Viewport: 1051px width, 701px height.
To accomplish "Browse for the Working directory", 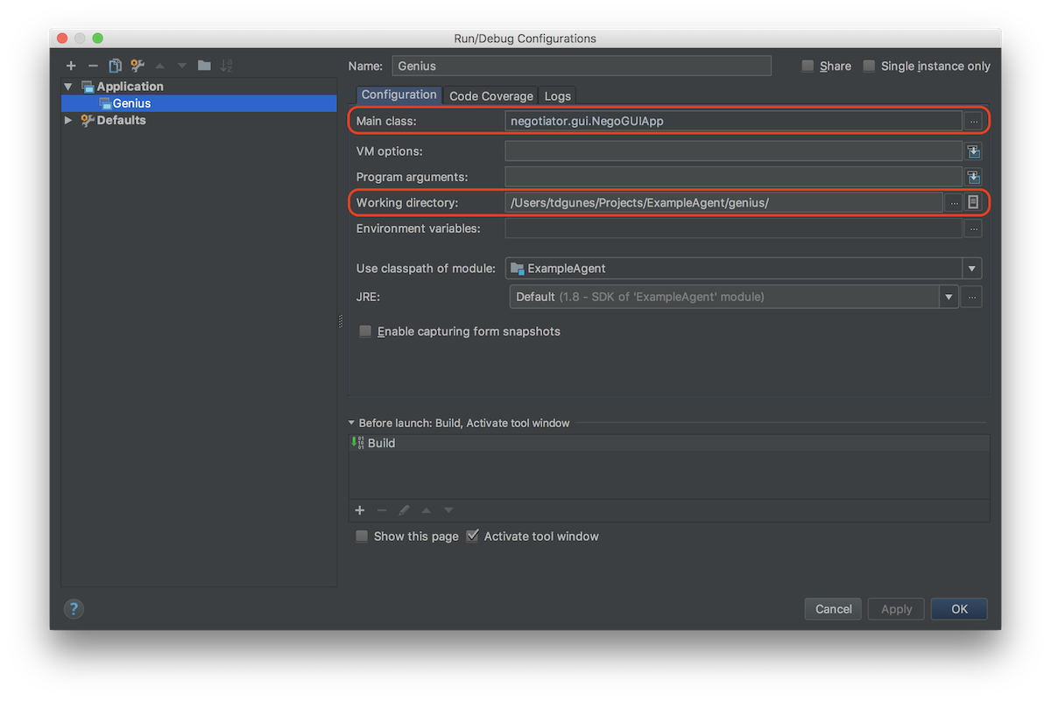I will pos(954,202).
